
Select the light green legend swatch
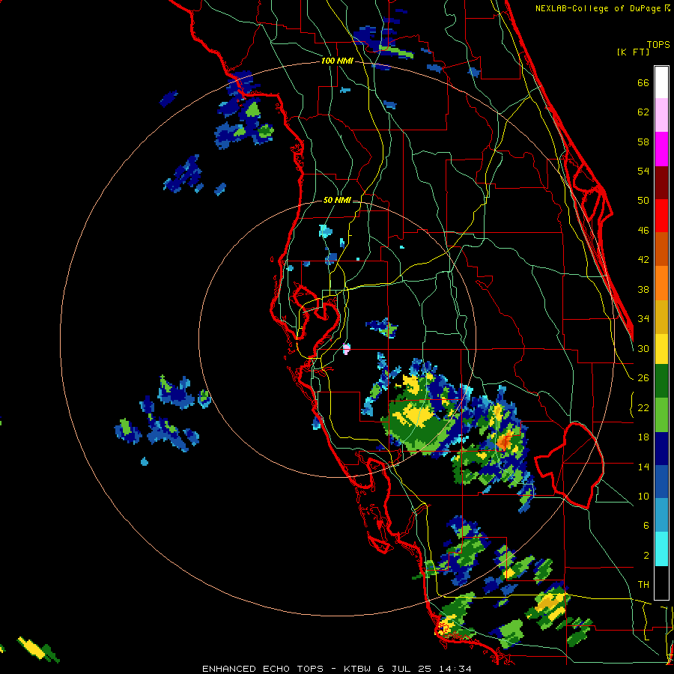(661, 415)
